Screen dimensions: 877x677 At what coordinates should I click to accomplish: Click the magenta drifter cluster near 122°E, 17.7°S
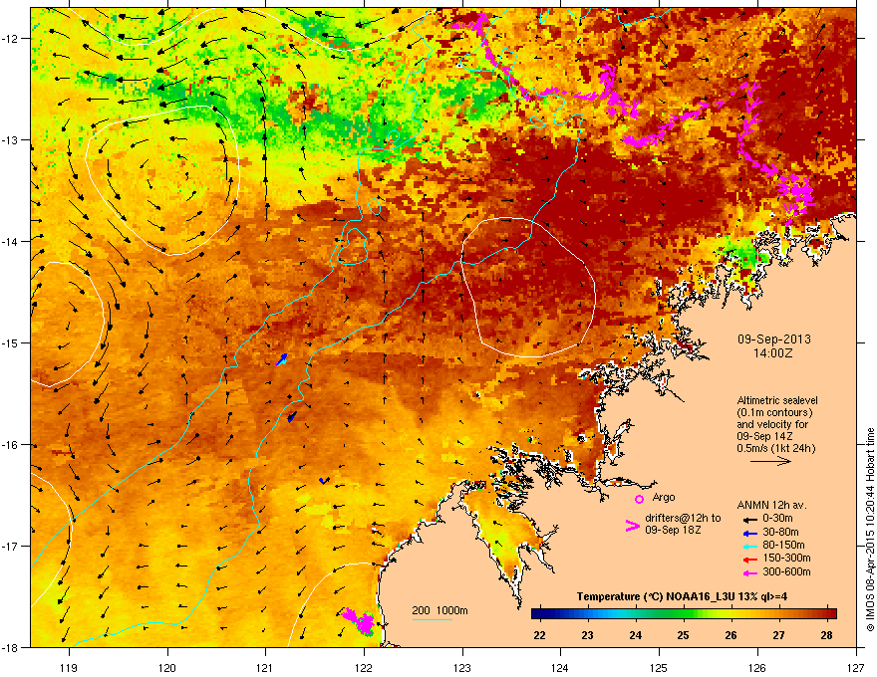358,619
